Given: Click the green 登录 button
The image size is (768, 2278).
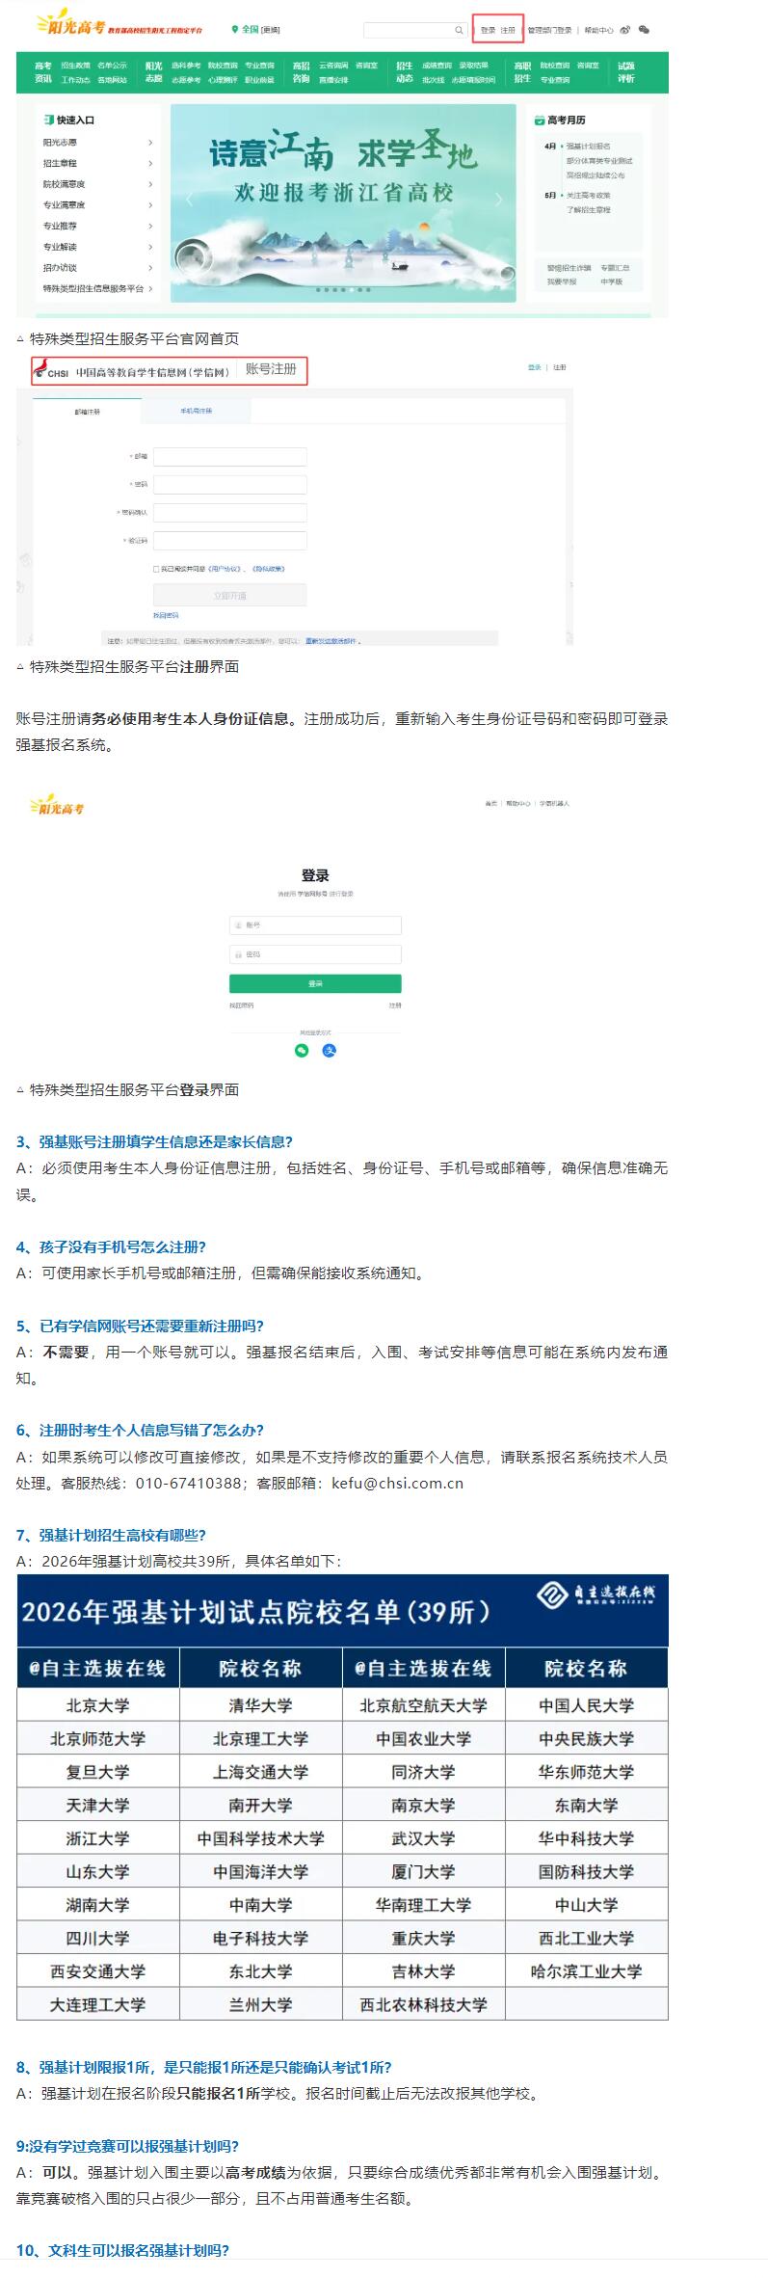Looking at the screenshot, I should (315, 983).
